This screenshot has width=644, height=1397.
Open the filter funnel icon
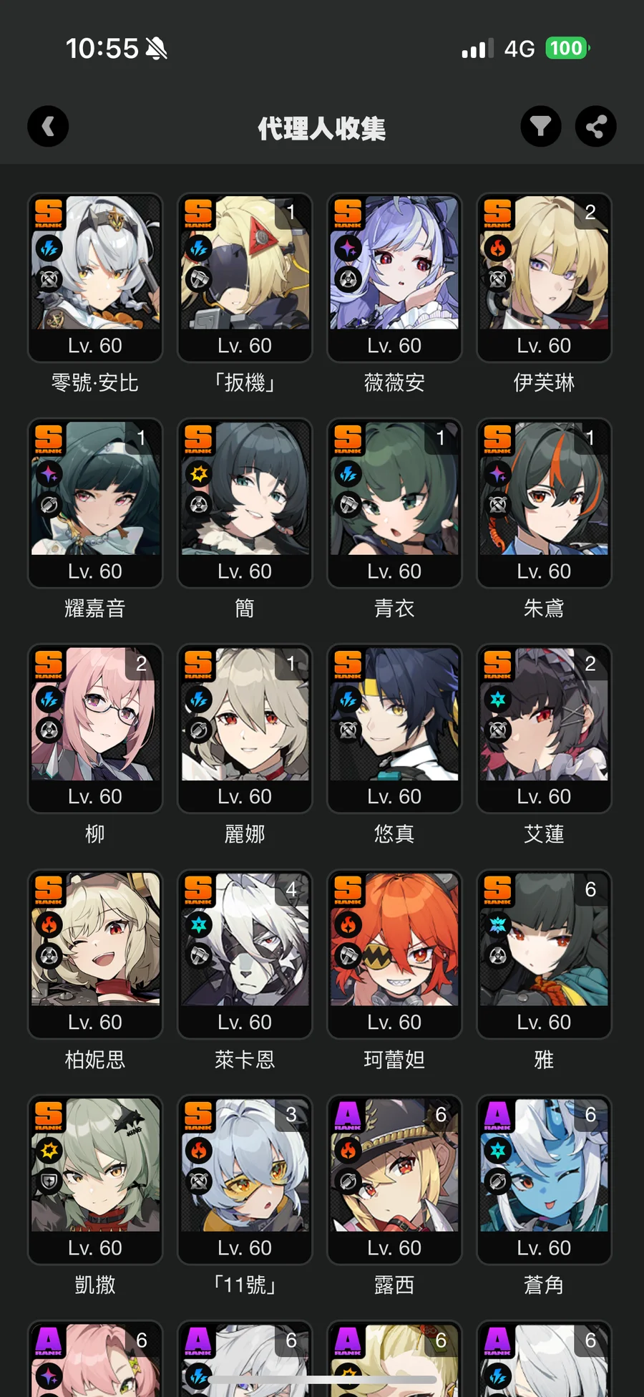tap(541, 127)
